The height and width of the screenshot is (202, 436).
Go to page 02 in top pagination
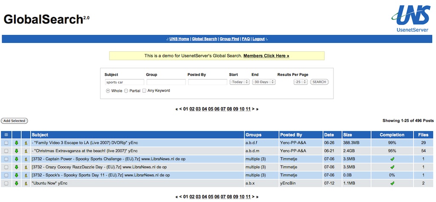(192, 109)
